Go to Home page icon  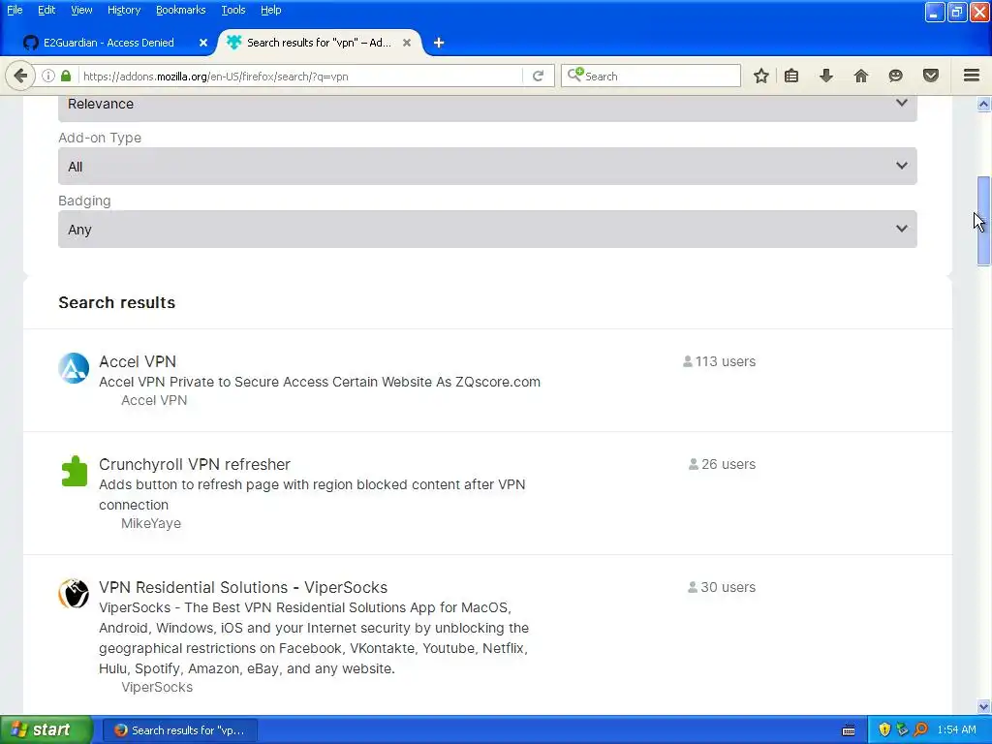point(860,76)
